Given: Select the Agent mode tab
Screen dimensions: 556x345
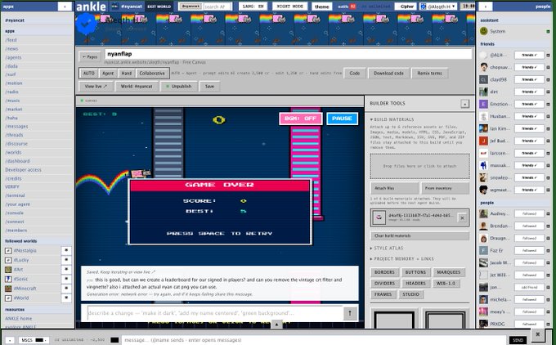Looking at the screenshot, I should click(108, 74).
